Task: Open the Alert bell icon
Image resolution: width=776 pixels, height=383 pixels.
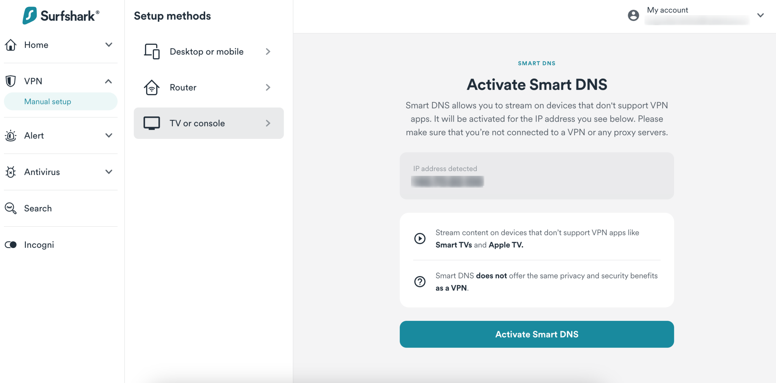Action: click(10, 136)
